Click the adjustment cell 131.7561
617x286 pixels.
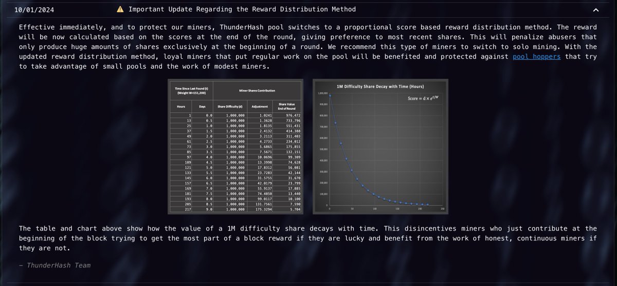[x=264, y=205]
